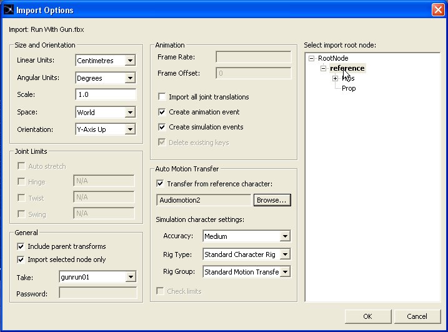
Task: Select RootNode in the tree
Action: click(333, 58)
